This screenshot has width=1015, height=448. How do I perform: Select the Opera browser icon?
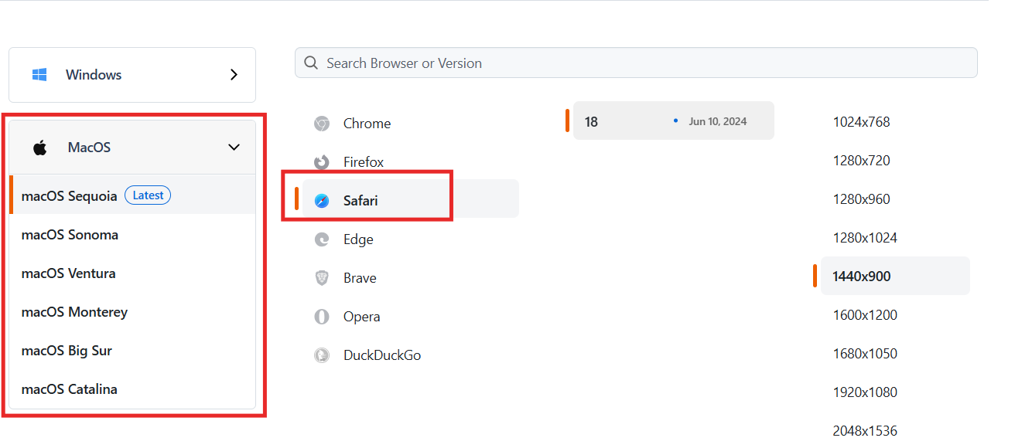(322, 316)
